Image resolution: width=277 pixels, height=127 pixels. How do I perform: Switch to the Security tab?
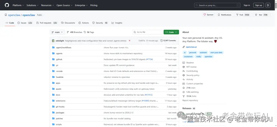(100, 23)
